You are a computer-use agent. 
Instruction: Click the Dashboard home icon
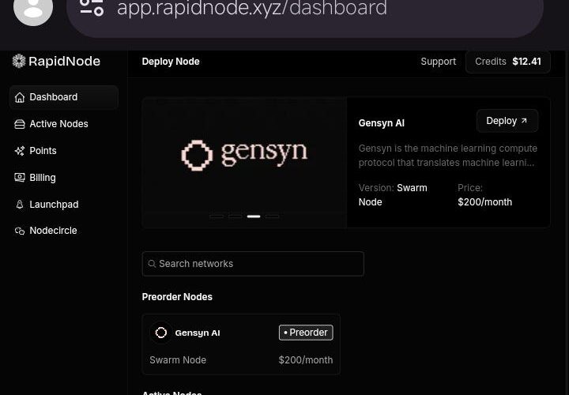coord(20,97)
